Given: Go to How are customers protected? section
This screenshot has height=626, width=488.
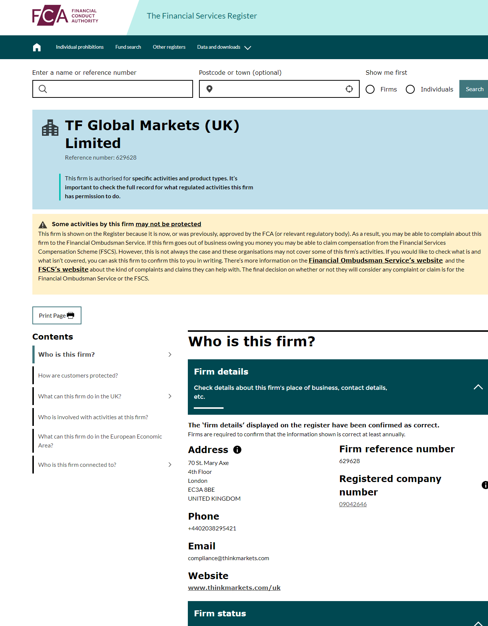Looking at the screenshot, I should (78, 375).
